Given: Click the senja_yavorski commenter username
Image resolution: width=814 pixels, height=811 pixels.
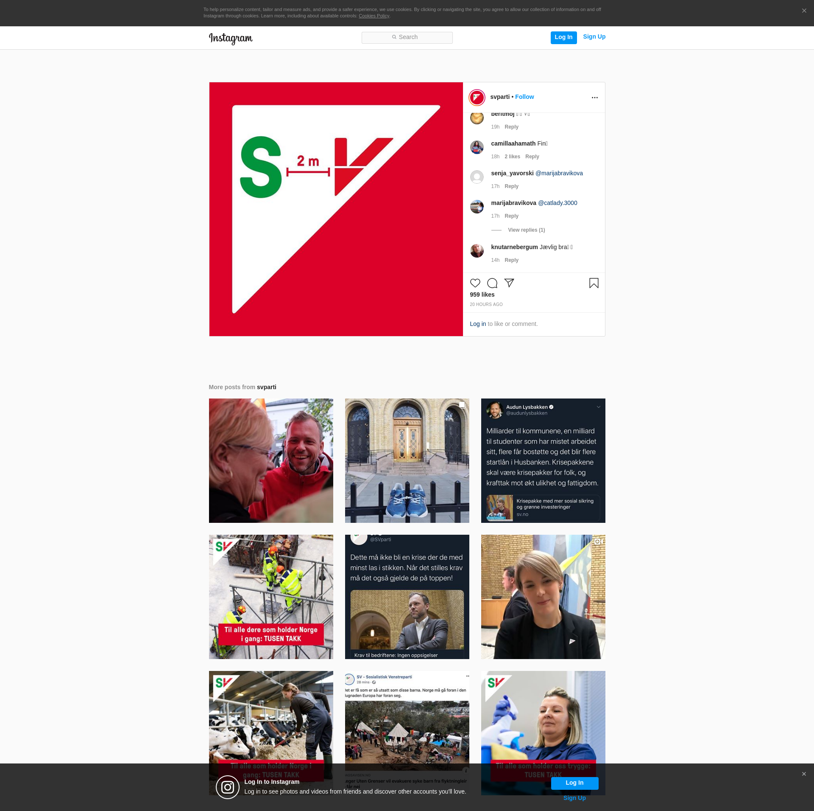Looking at the screenshot, I should pos(512,173).
